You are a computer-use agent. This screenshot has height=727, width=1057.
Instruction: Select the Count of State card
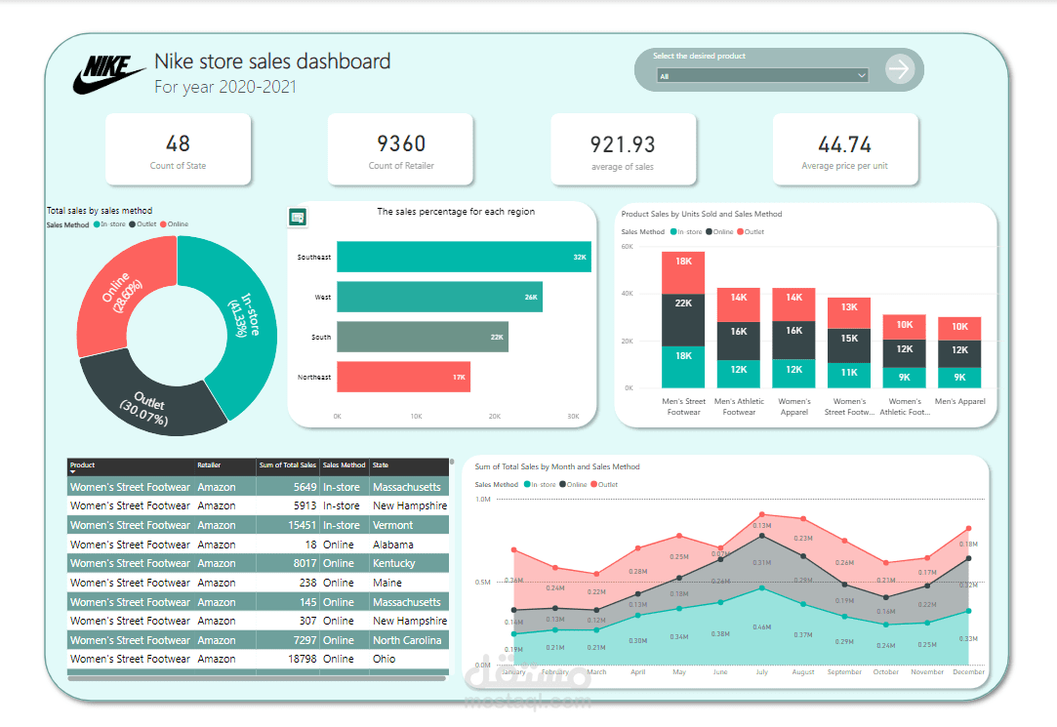click(x=178, y=149)
